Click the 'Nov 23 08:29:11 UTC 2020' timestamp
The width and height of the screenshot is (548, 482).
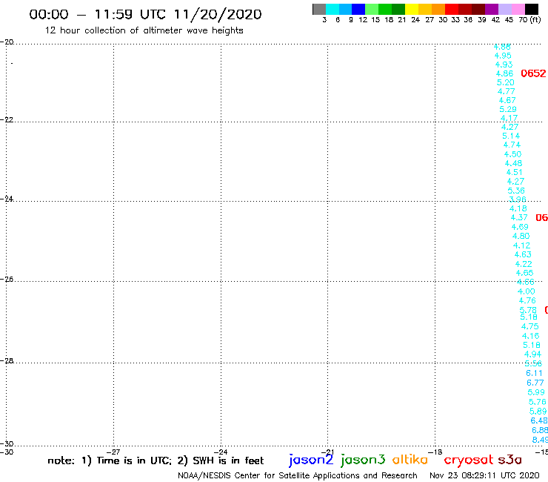pyautogui.click(x=484, y=476)
